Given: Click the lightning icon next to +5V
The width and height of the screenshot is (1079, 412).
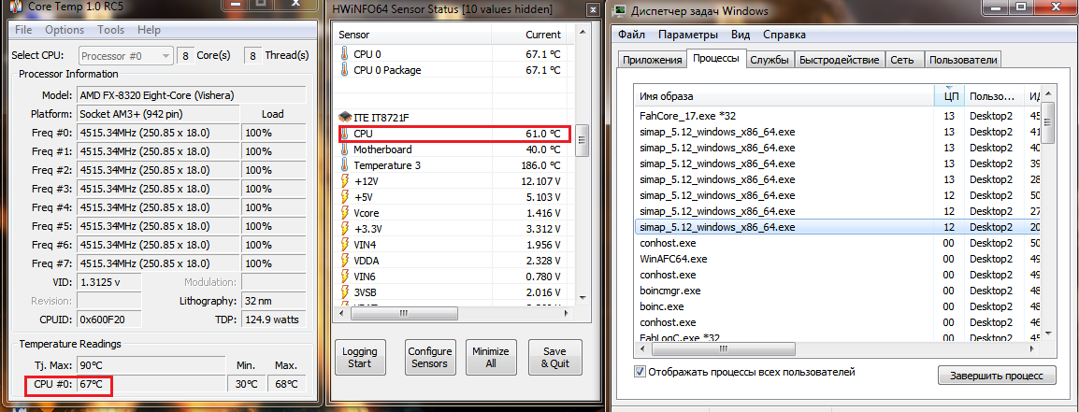Looking at the screenshot, I should (x=345, y=197).
